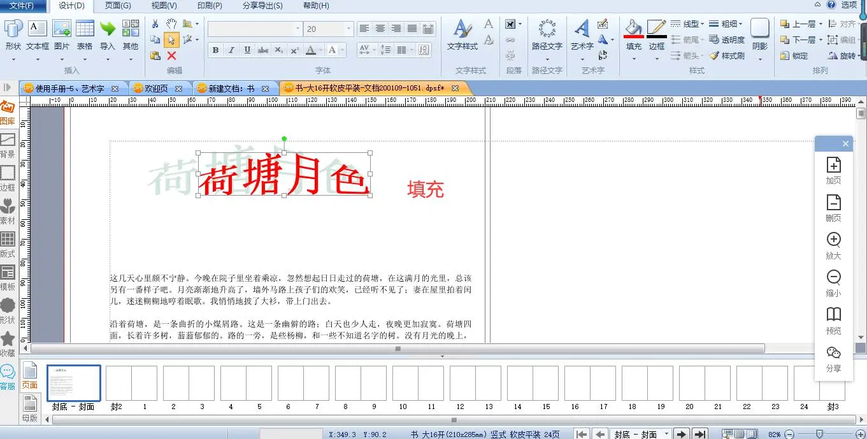Screen dimensions: 867x439
Task: Toggle bold formatting
Action: click(x=215, y=50)
